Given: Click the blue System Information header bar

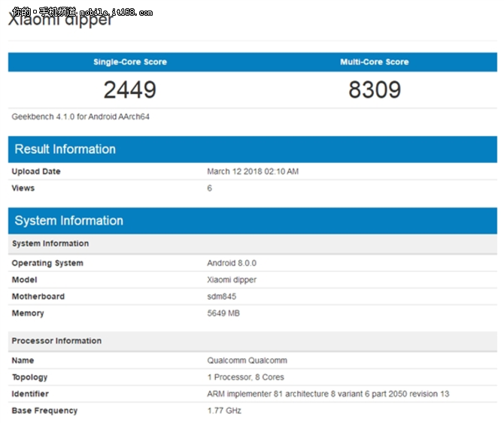Looking at the screenshot, I should [253, 221].
